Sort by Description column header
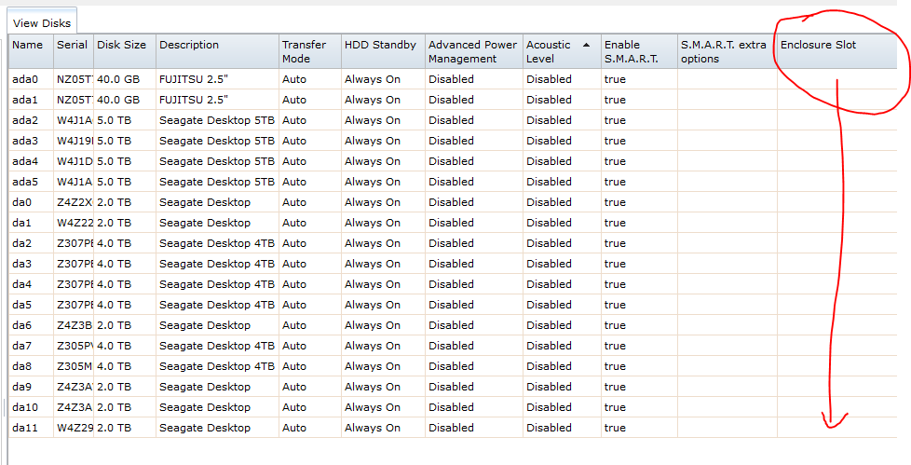 (217, 52)
